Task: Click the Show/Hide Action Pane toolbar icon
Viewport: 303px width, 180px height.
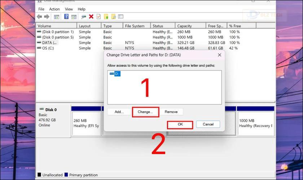Action: [74, 17]
